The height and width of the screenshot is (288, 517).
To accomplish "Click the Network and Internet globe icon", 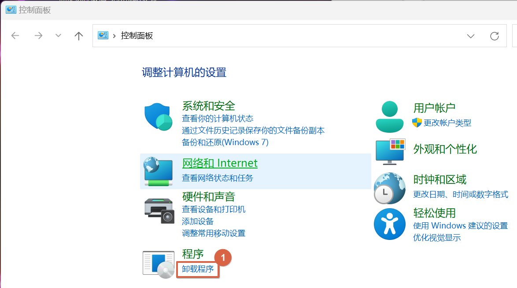I will [158, 171].
